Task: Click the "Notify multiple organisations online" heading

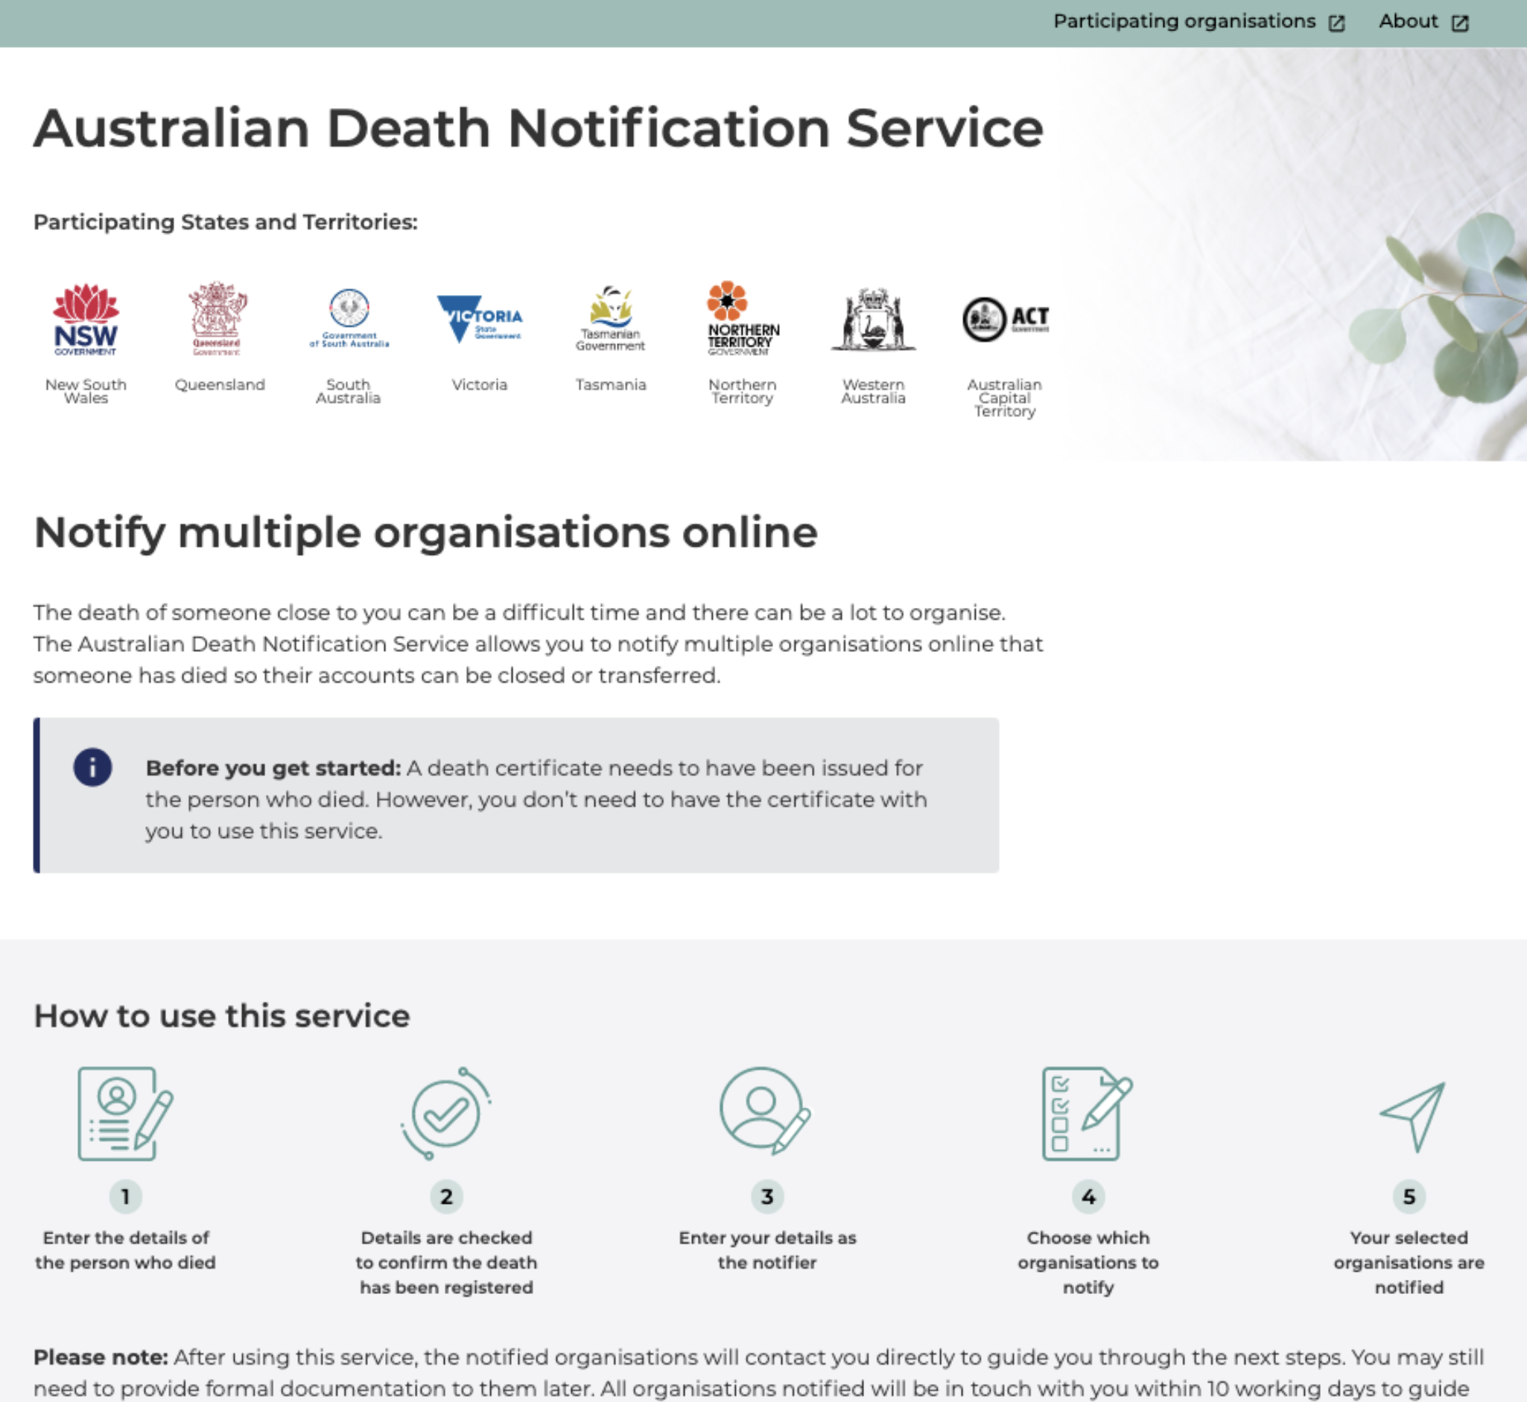Action: [x=425, y=533]
